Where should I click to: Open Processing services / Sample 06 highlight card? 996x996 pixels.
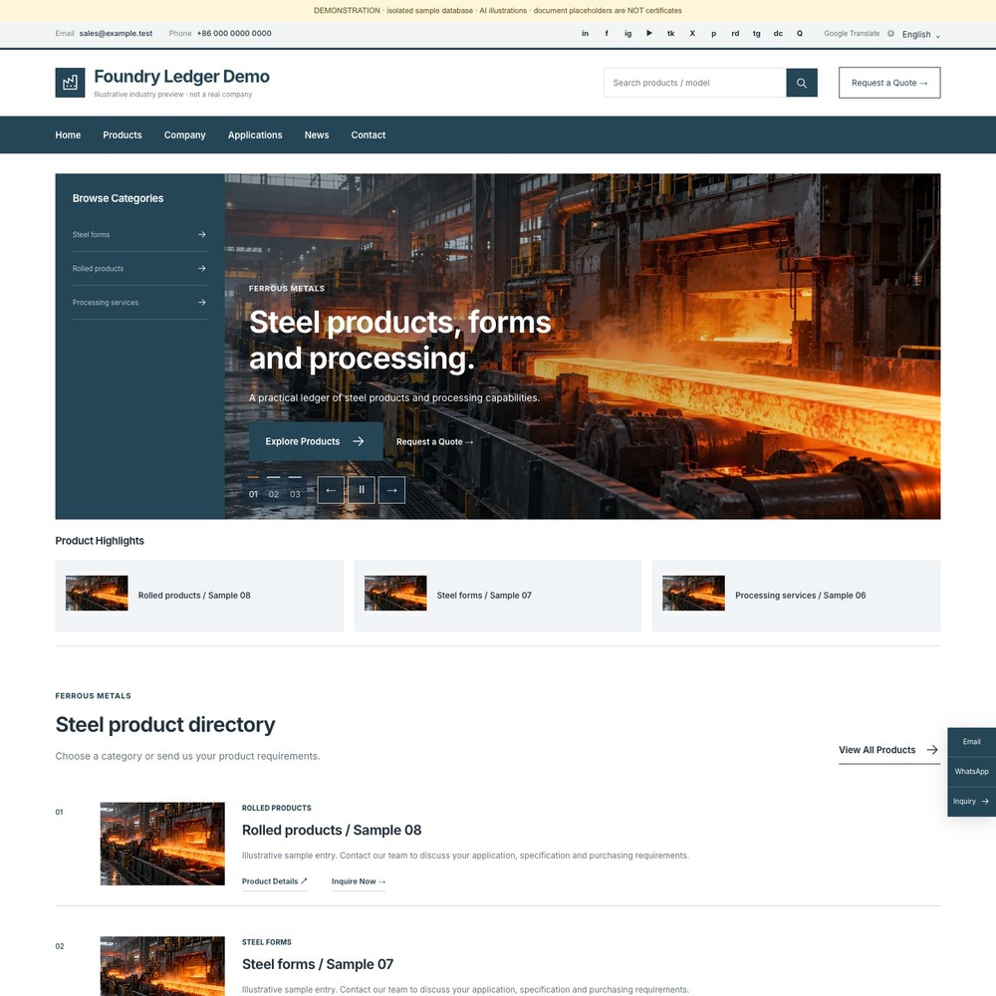[797, 596]
